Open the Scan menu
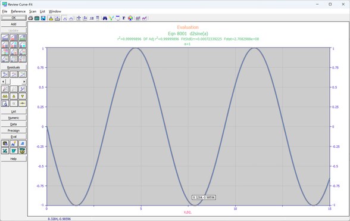The image size is (350, 221). coord(33,11)
